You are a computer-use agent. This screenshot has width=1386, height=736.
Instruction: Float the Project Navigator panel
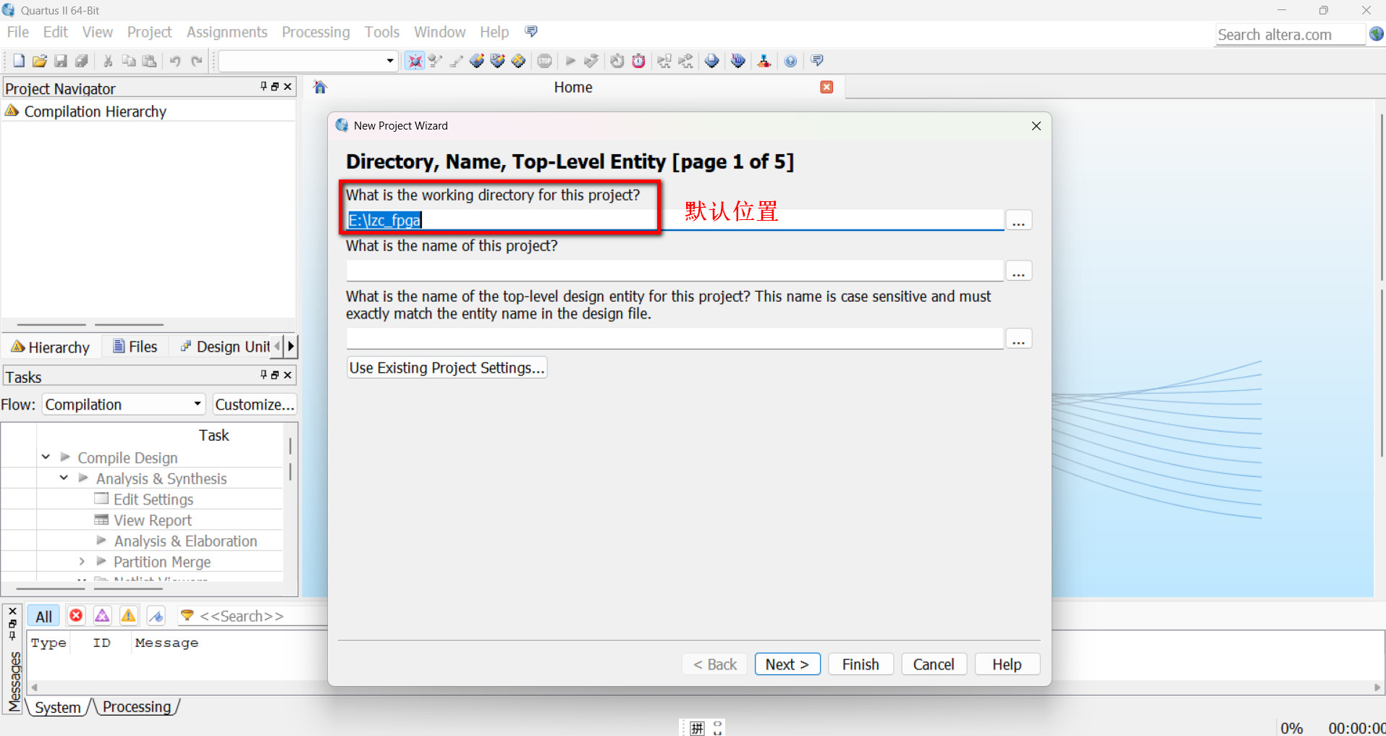pos(275,87)
